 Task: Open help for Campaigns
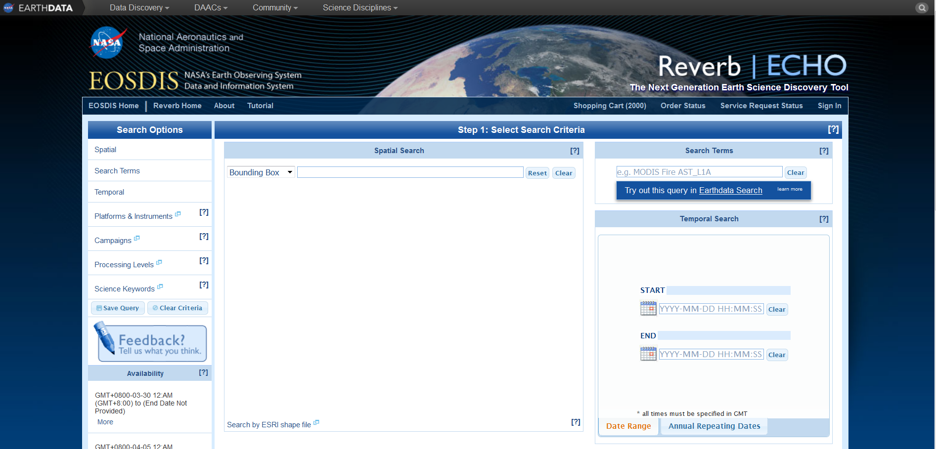pyautogui.click(x=204, y=236)
